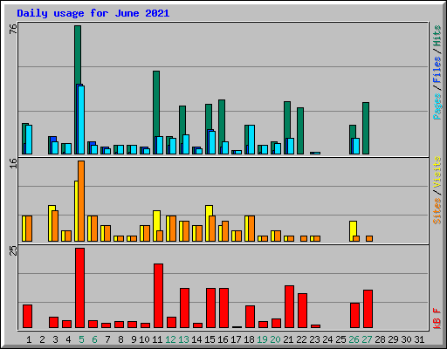Click the cyan Pages bar for day 18

coord(251,140)
